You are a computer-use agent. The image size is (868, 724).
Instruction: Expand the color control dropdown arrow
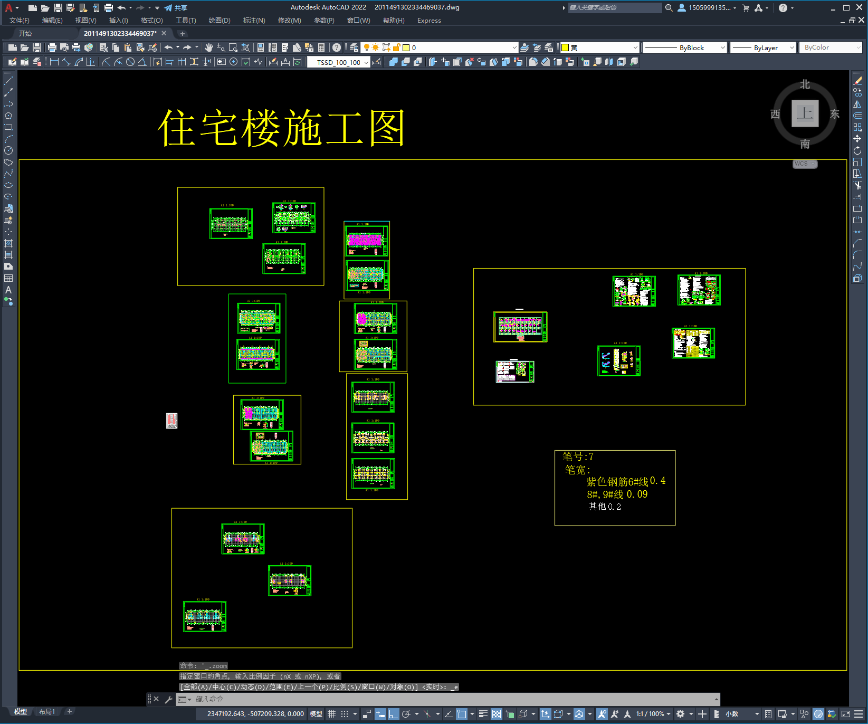click(x=635, y=47)
